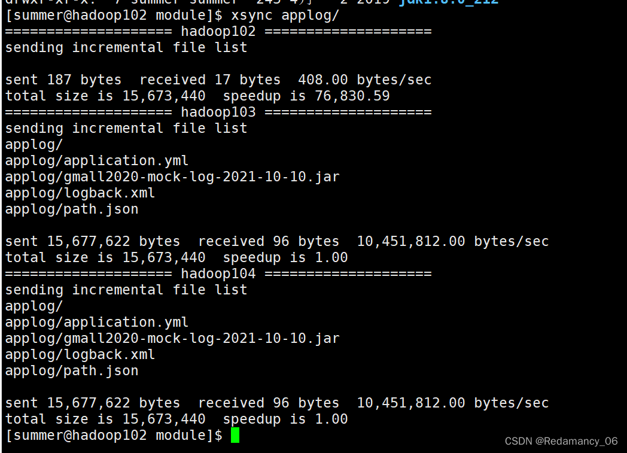Click 'applog/' directory line under hadoop103
The height and width of the screenshot is (453, 627).
34,145
